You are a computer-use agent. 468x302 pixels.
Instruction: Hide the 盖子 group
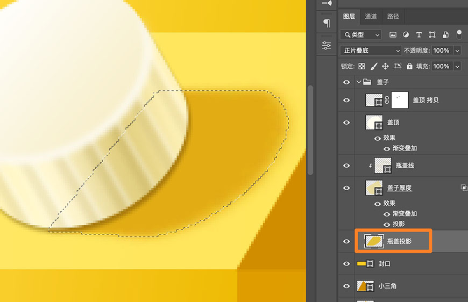346,82
